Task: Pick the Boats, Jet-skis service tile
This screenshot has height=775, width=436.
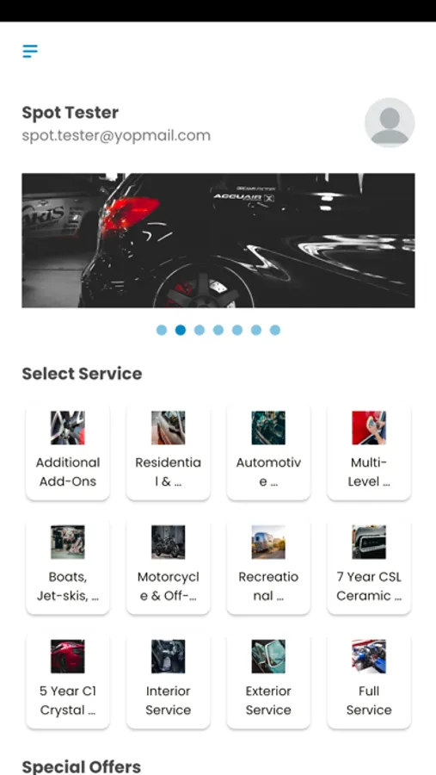Action: pos(68,567)
